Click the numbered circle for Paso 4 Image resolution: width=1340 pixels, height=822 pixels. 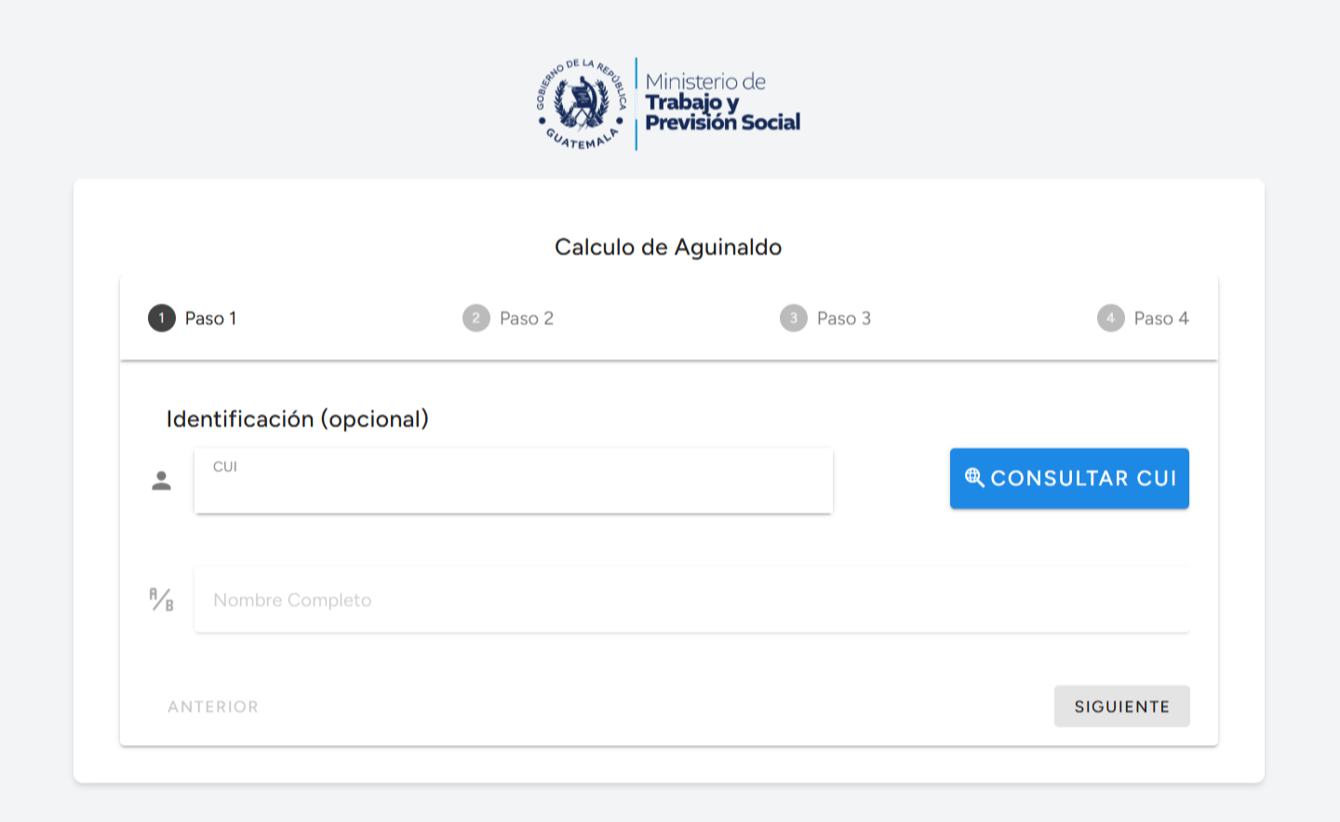coord(1110,318)
